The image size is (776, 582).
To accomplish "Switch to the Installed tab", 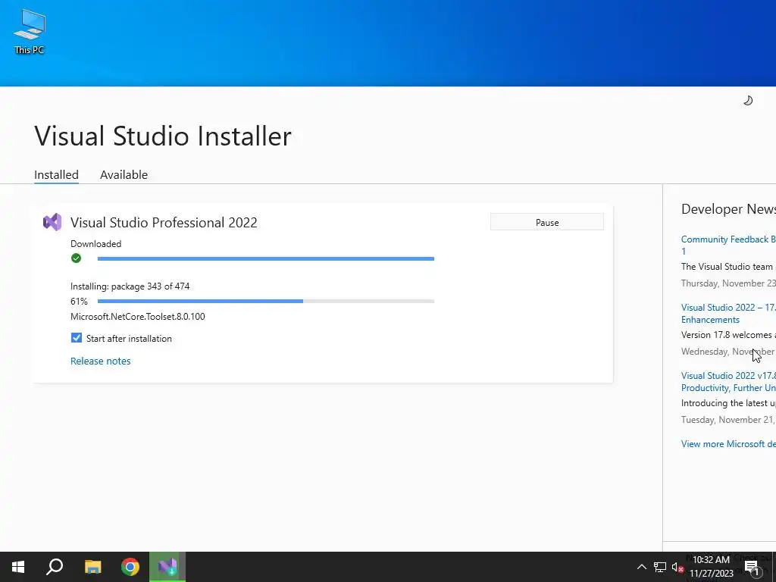I will coord(56,175).
